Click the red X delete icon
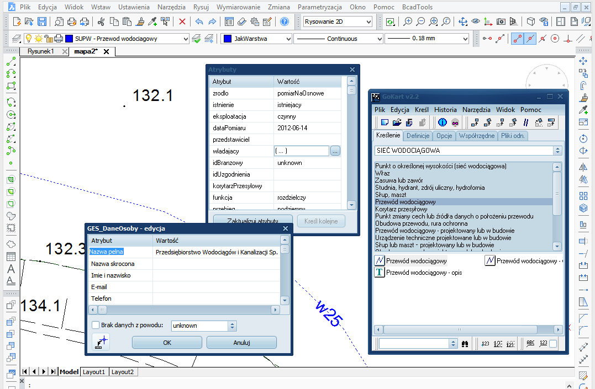This screenshot has height=389, width=595. click(182, 22)
